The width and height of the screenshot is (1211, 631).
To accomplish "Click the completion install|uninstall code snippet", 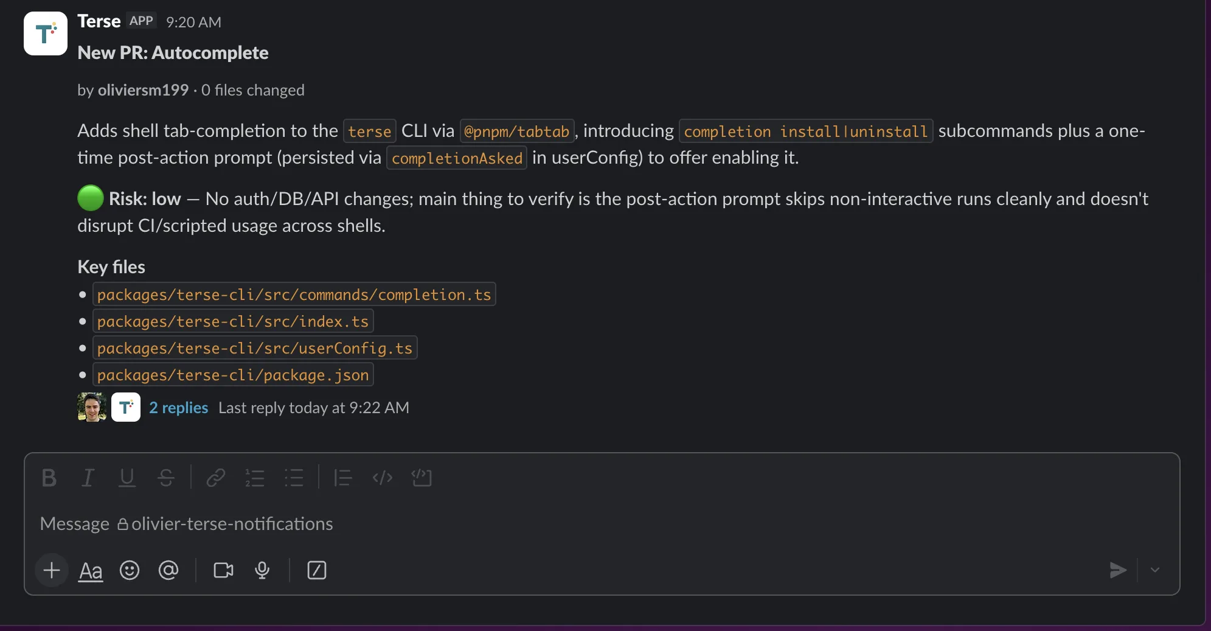I will tap(806, 131).
